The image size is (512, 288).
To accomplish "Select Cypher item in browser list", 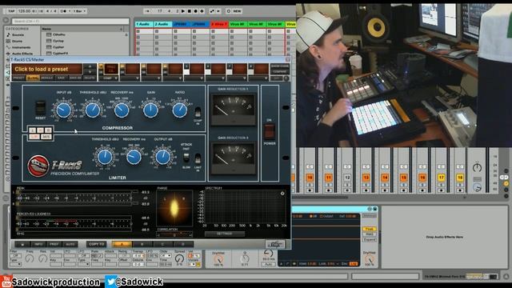I will (58, 47).
